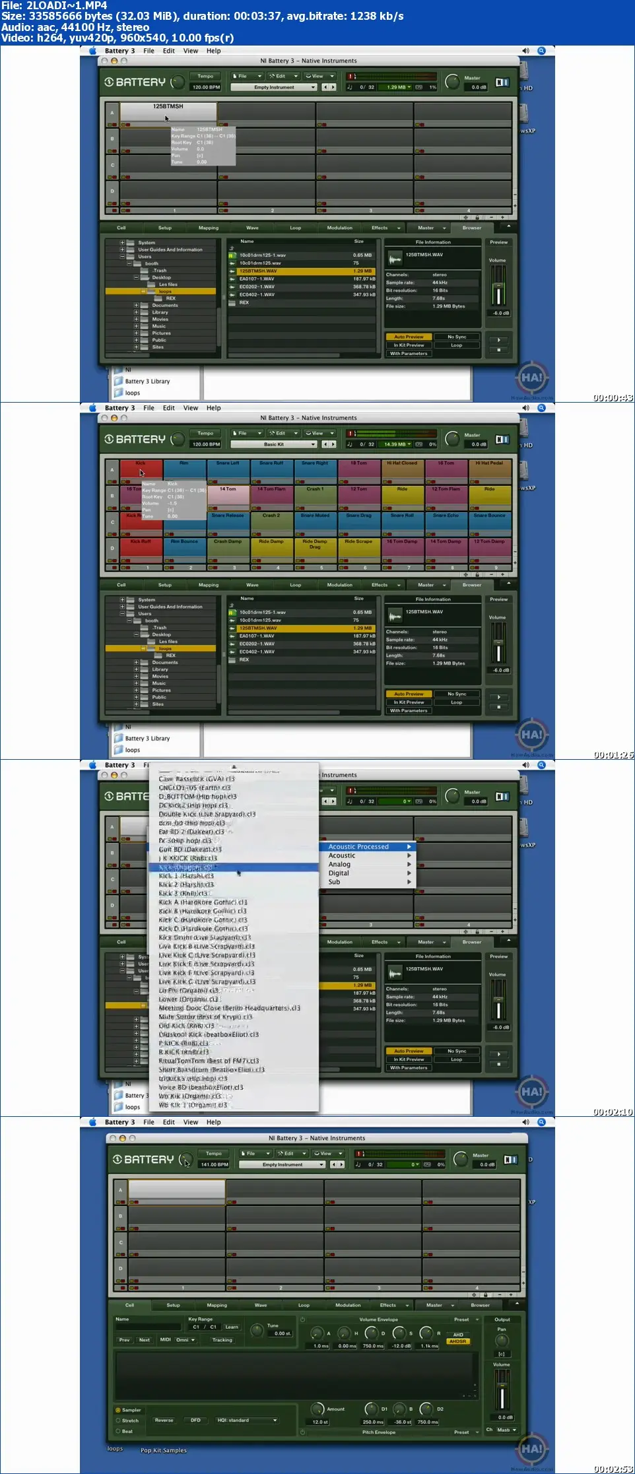Click the REX folder icon in the 00:00:43 file list
The width and height of the screenshot is (635, 1474).
pos(232,302)
